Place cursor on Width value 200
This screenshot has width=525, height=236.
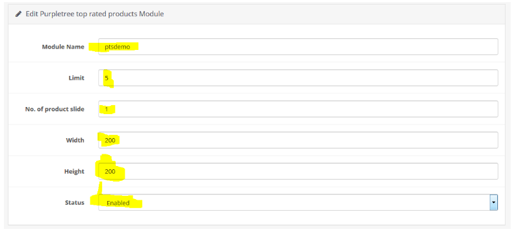coord(110,141)
